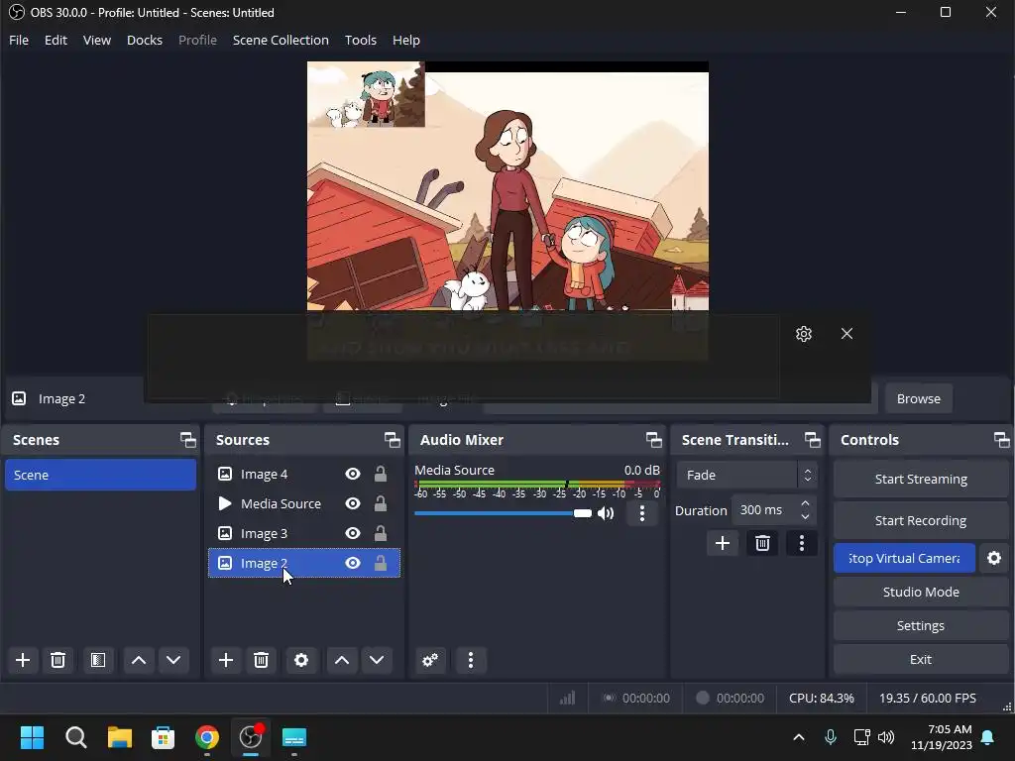The image size is (1015, 761).
Task: Click the 300 ms duration field
Action: tap(766, 510)
